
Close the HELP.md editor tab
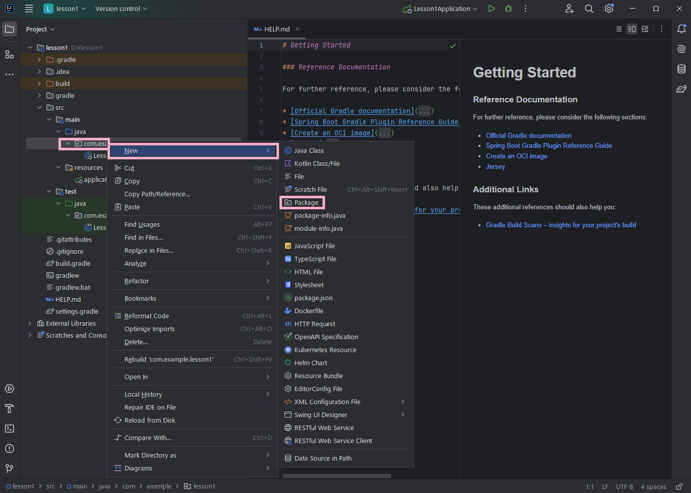(297, 29)
